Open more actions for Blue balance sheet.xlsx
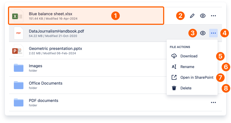 click(213, 16)
